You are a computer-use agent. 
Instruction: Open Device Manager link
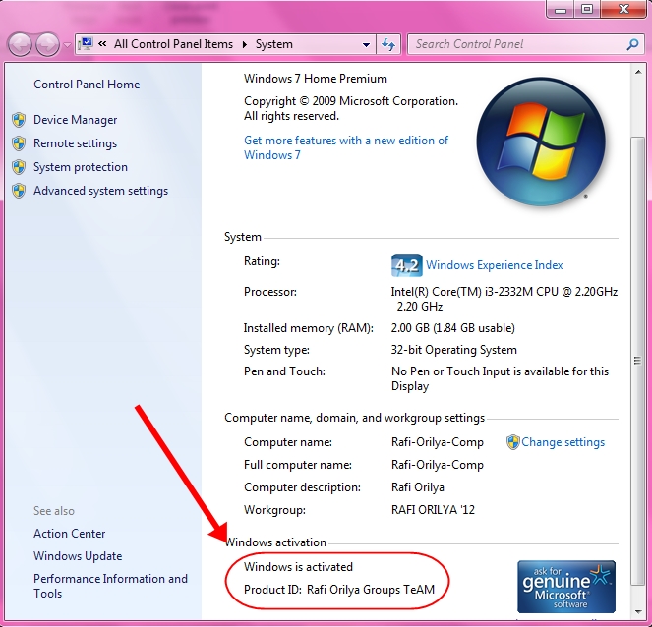point(76,120)
